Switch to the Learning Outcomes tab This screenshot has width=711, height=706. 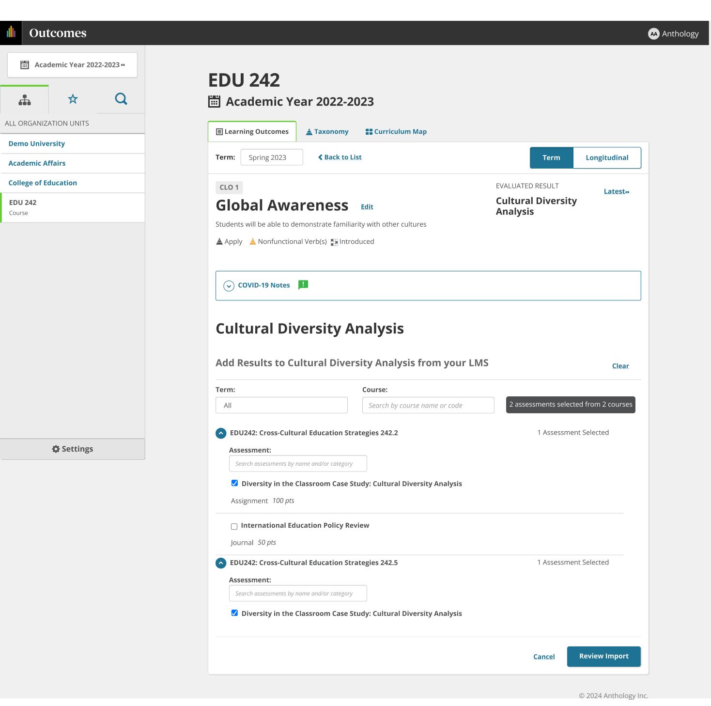point(252,132)
